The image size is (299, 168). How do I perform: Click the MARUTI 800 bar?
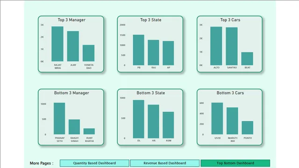[x=232, y=121]
